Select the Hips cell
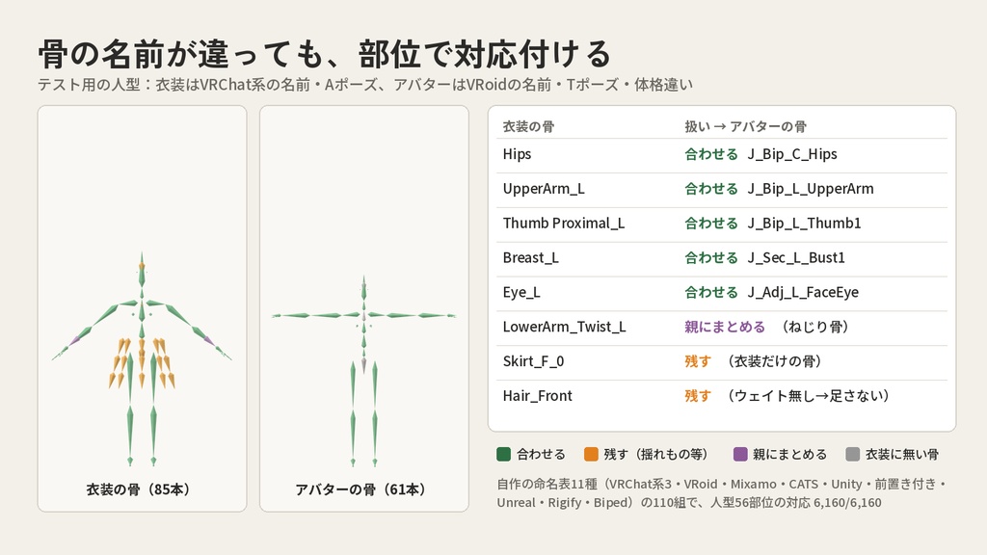Image resolution: width=987 pixels, height=555 pixels. point(517,154)
